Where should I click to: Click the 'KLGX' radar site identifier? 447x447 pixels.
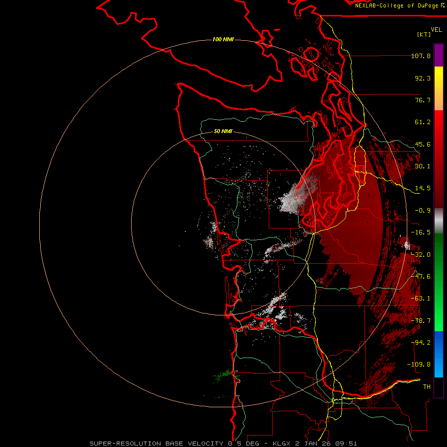282,444
